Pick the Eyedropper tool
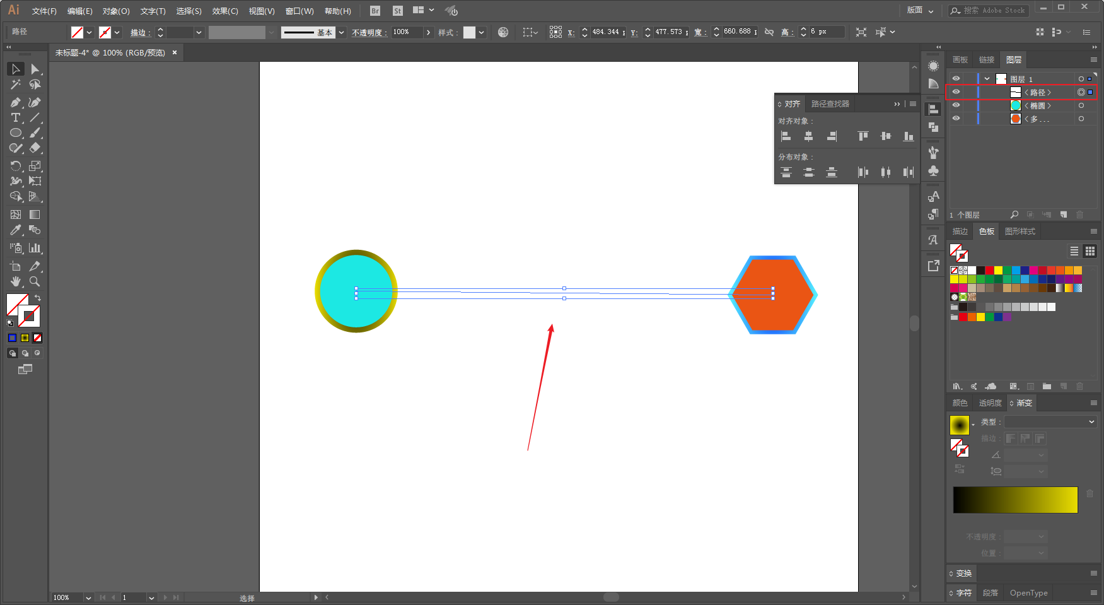The height and width of the screenshot is (605, 1104). (16, 230)
